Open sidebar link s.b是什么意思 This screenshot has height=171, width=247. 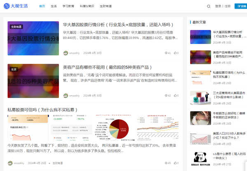pyautogui.click(x=229, y=156)
